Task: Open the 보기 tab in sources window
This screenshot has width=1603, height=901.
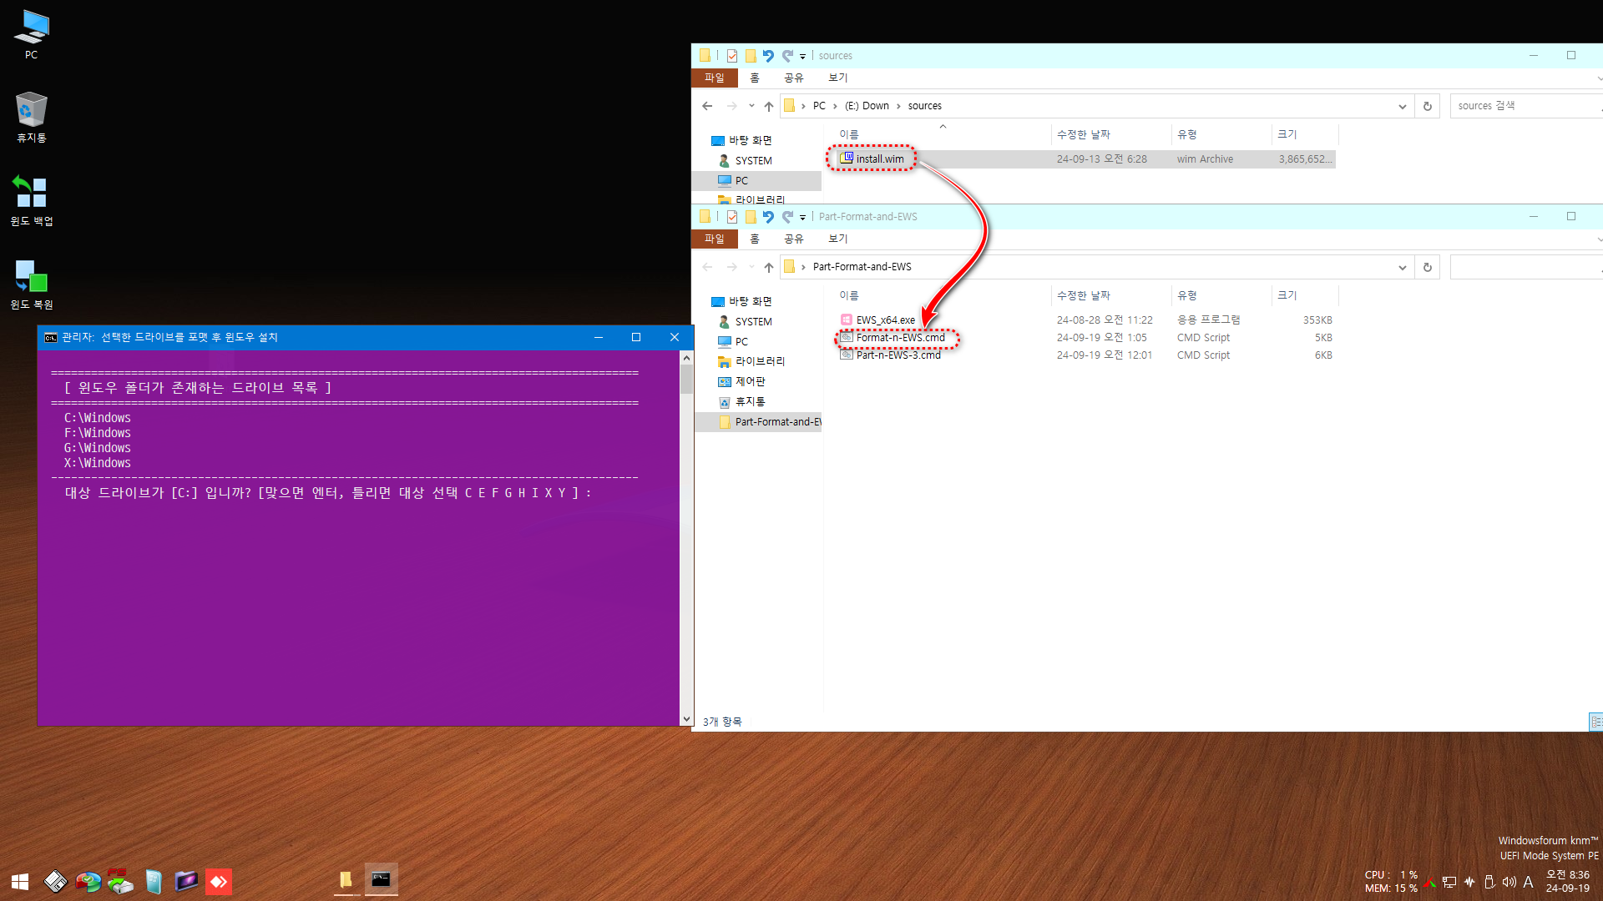Action: pos(838,78)
